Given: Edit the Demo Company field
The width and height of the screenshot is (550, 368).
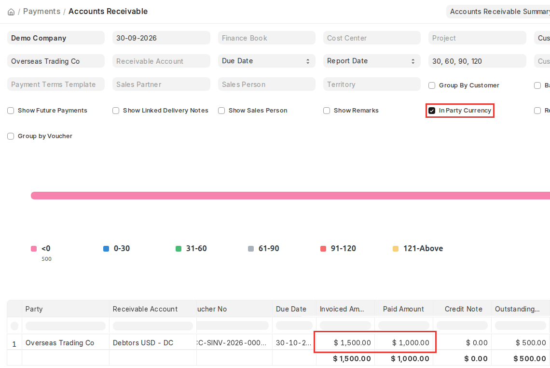Looking at the screenshot, I should 56,38.
